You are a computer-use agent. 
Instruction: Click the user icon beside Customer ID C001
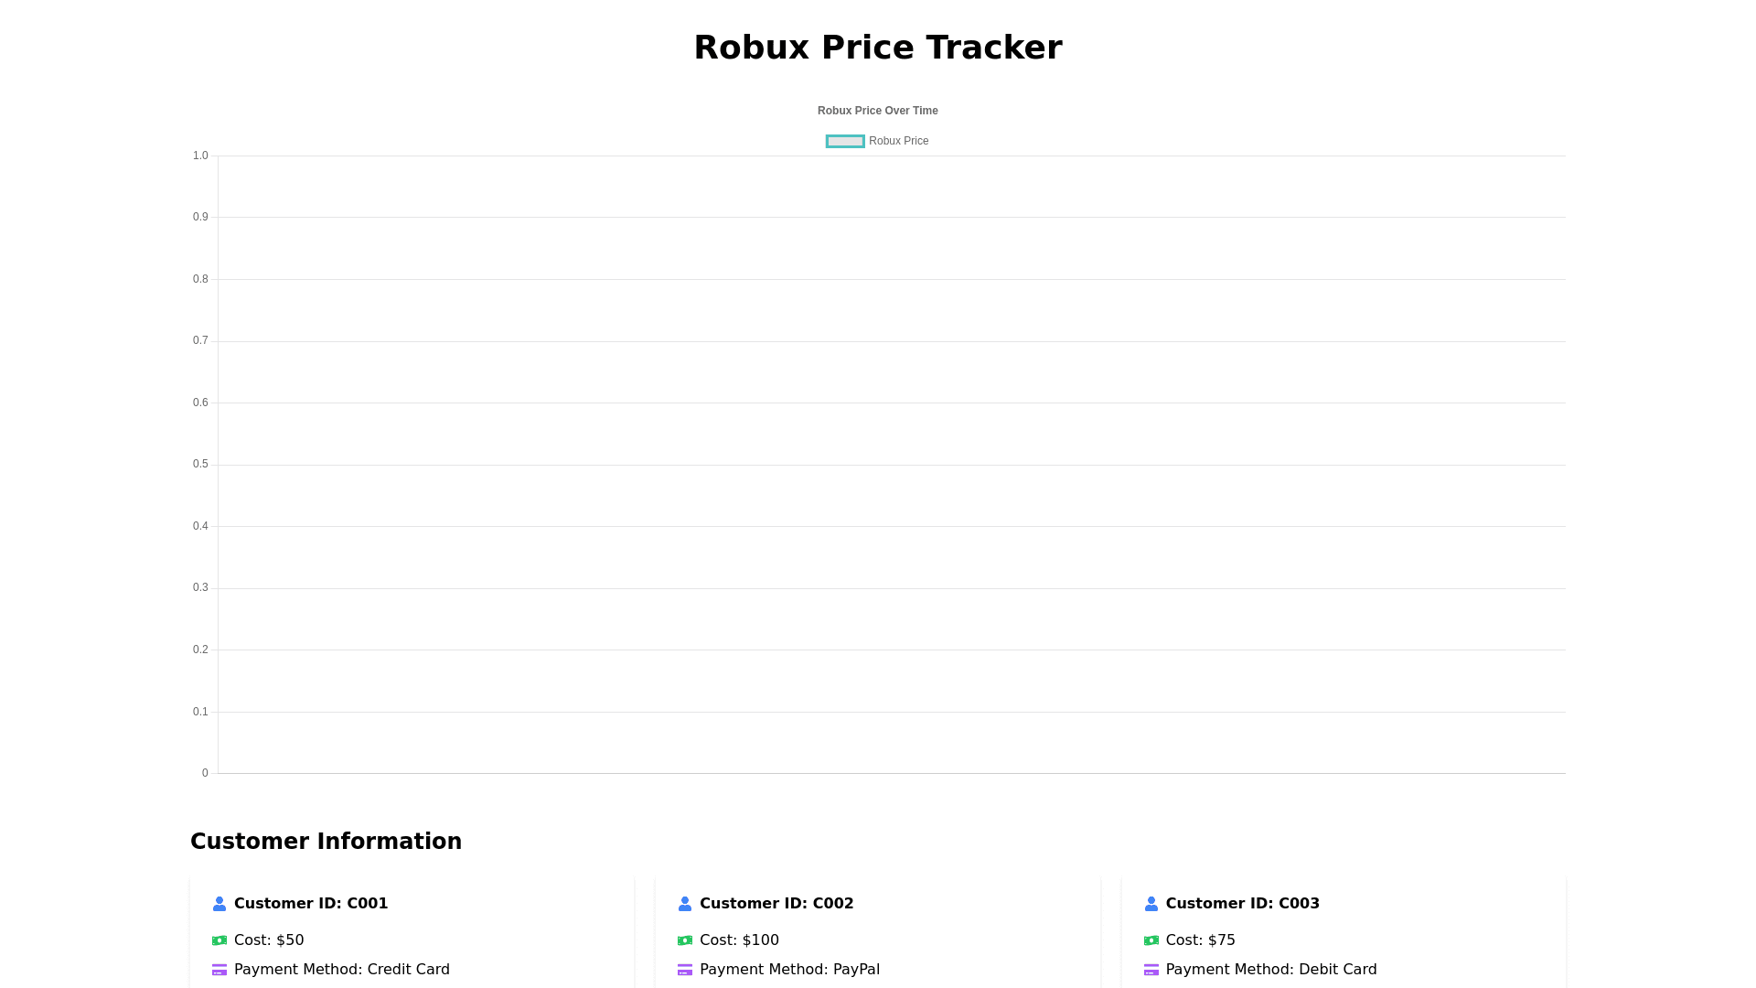(x=219, y=904)
